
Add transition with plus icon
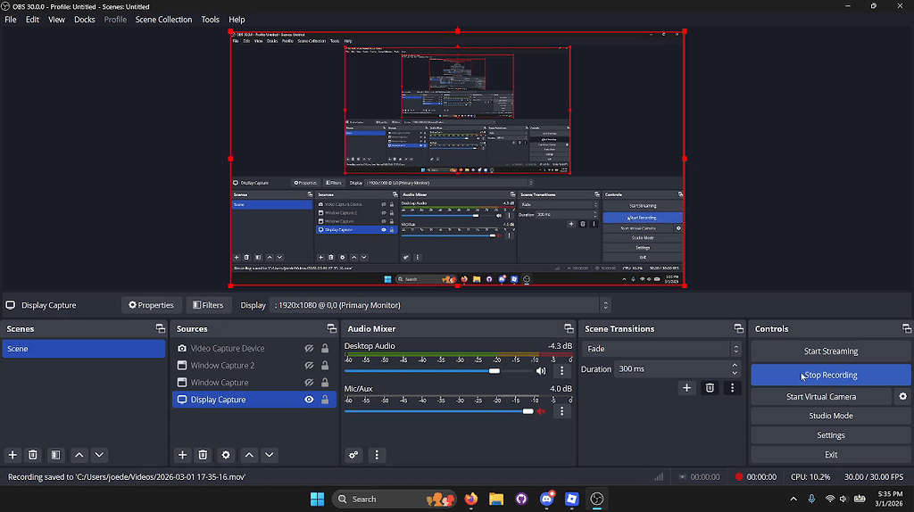click(x=686, y=388)
